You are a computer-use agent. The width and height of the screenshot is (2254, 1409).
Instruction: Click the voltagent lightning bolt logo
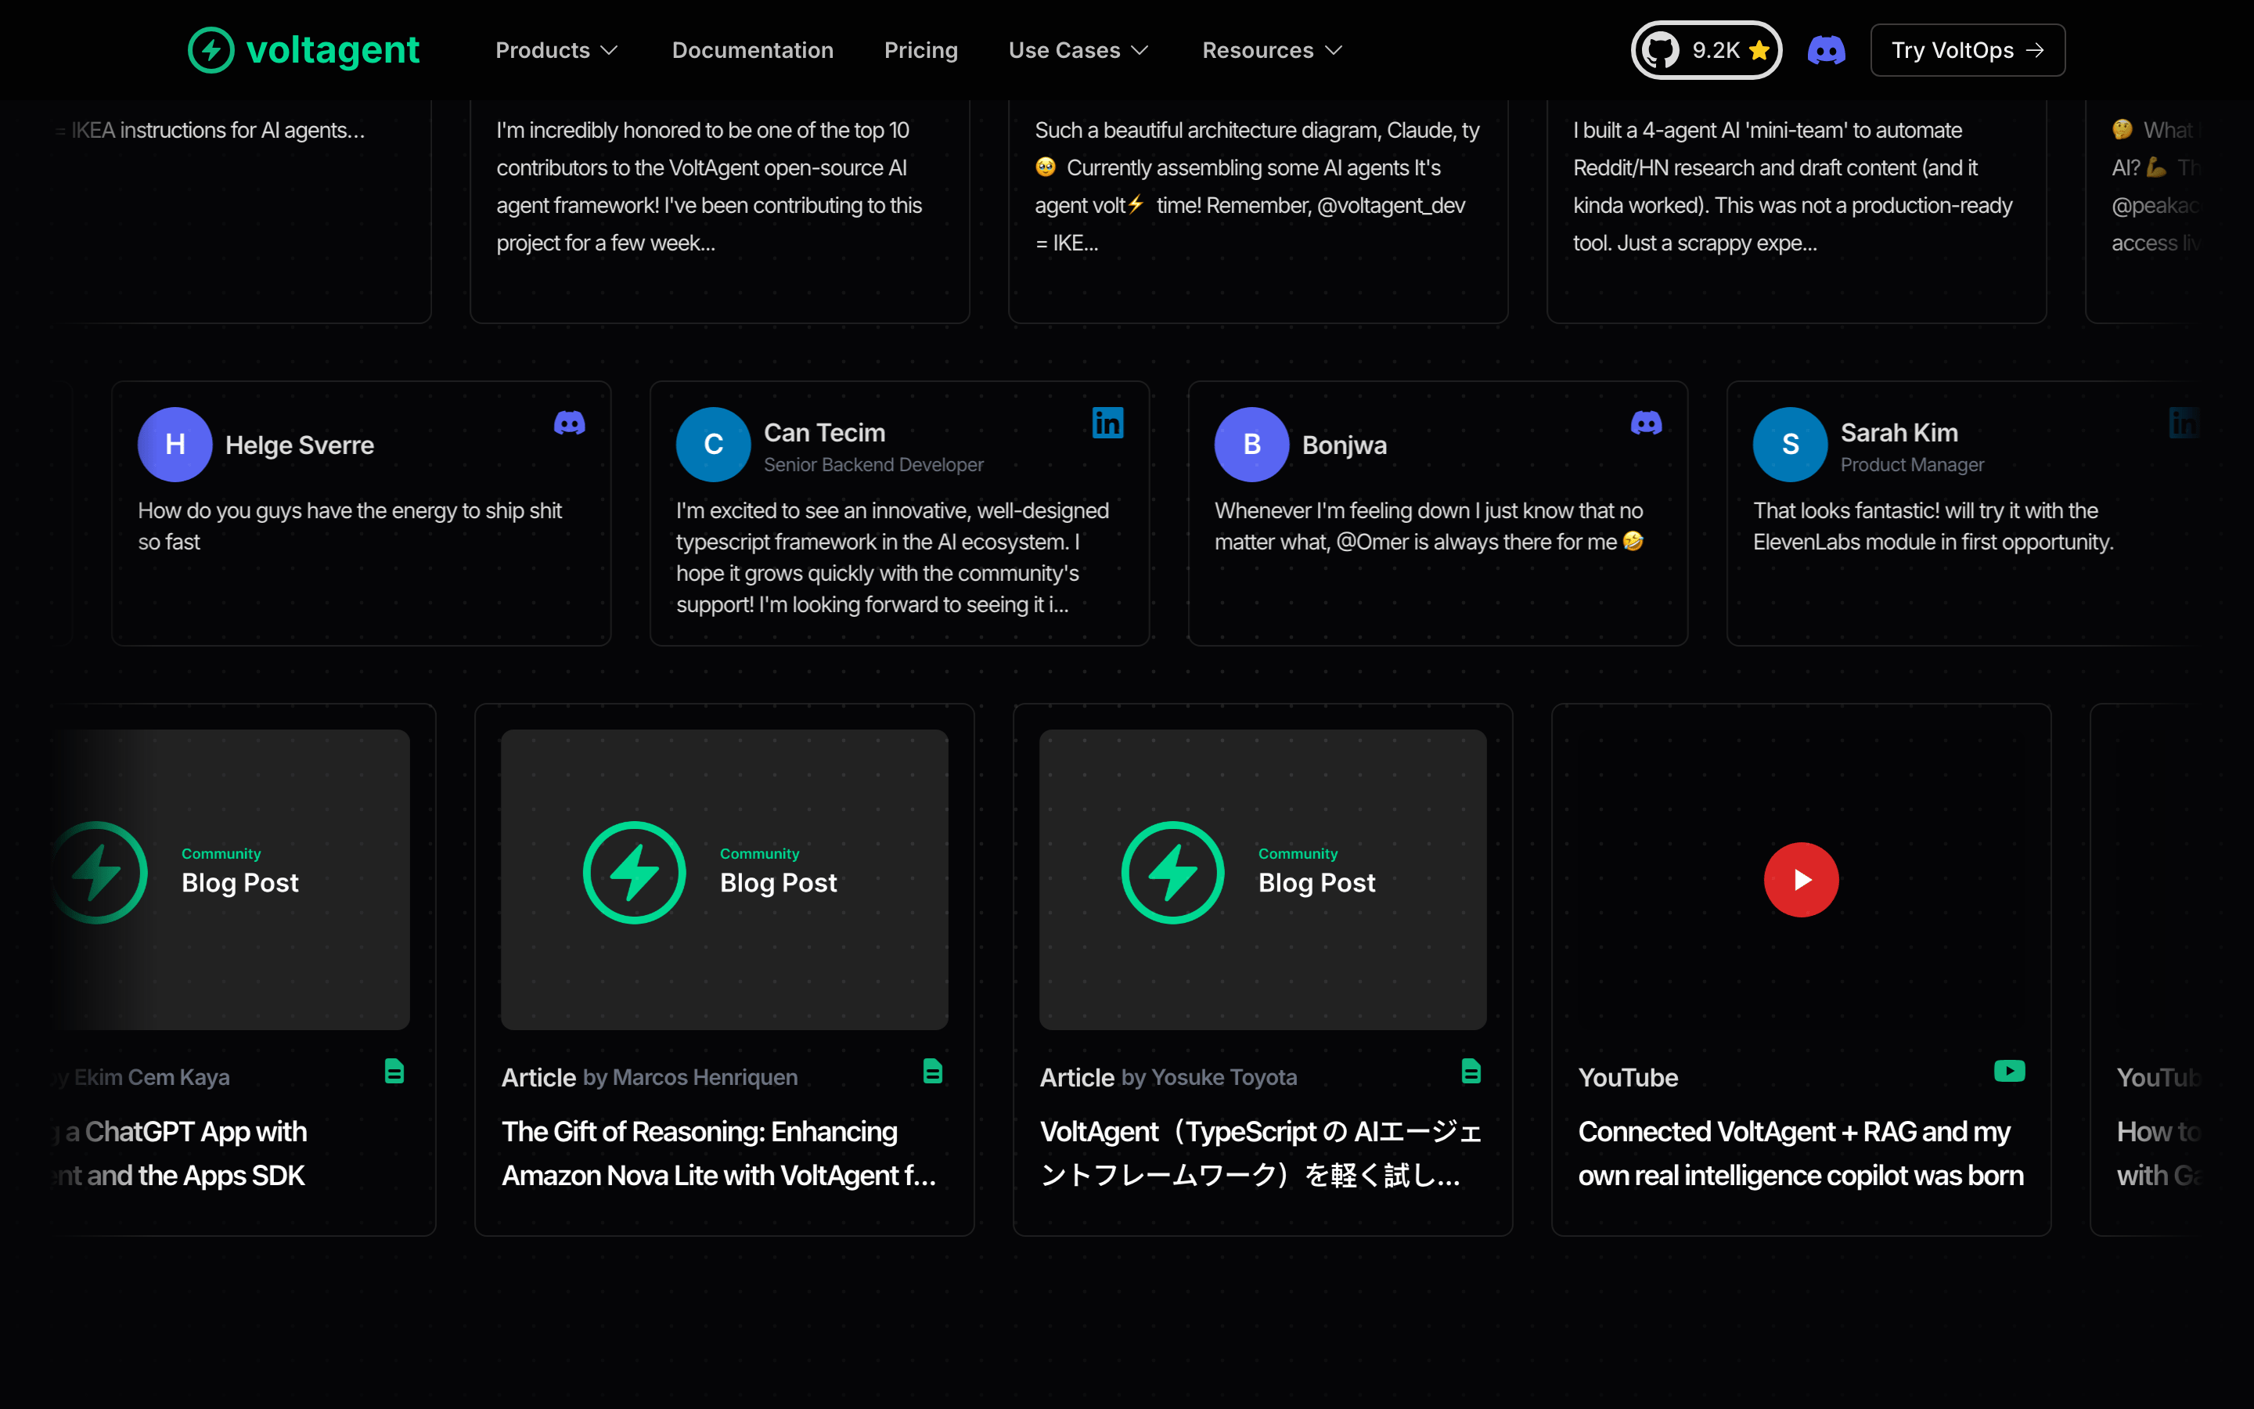[211, 49]
